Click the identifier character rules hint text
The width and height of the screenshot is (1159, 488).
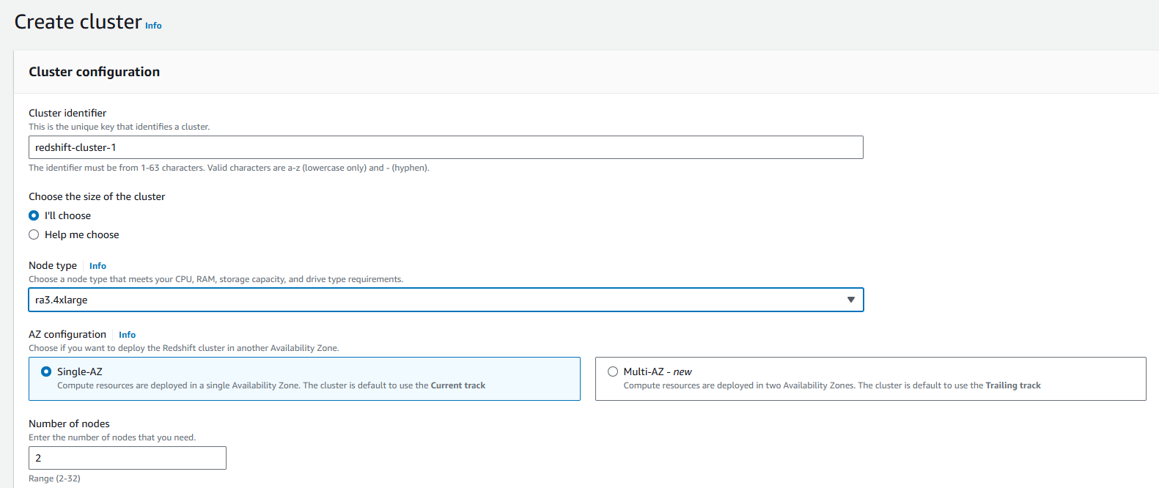click(229, 168)
